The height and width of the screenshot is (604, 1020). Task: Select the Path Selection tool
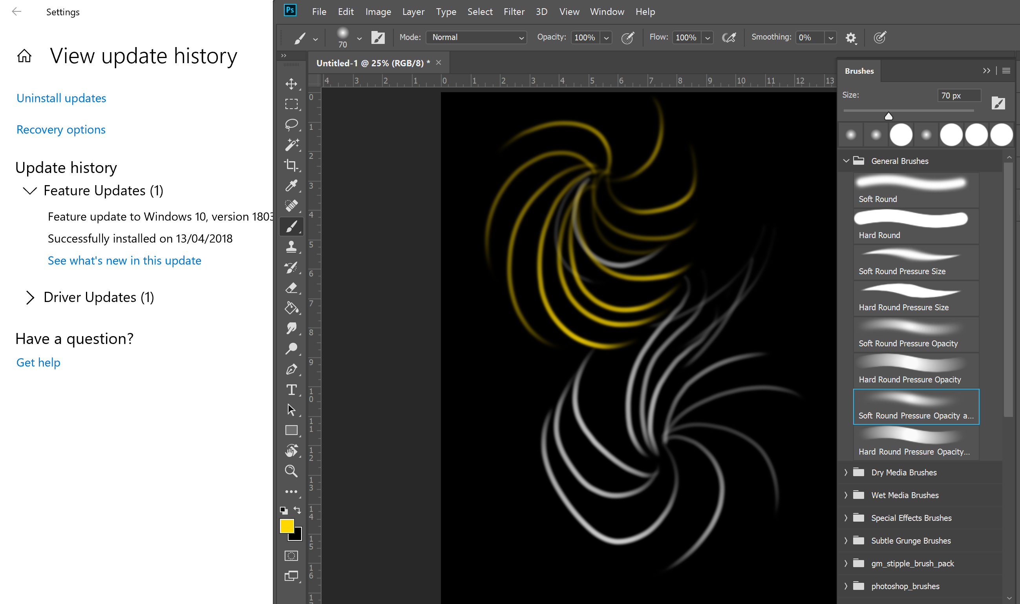[291, 410]
